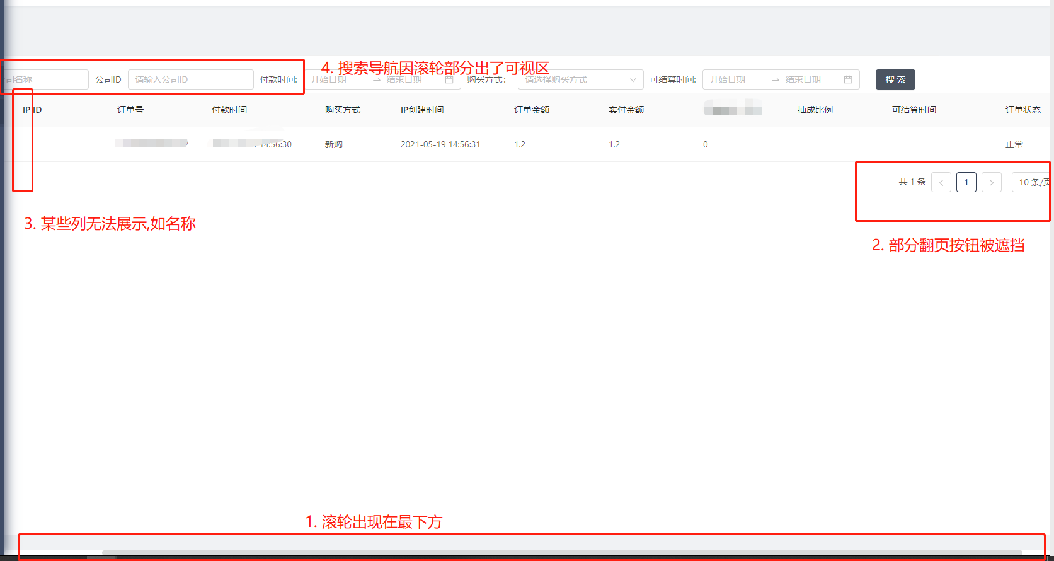The image size is (1054, 561).
Task: Click the 搜索 search button
Action: click(x=895, y=79)
